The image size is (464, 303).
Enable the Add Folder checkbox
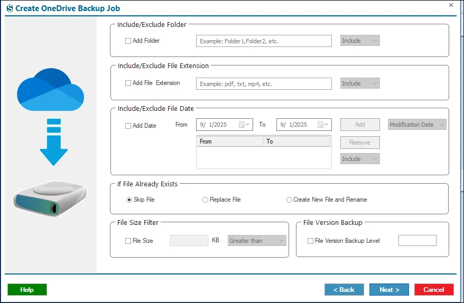(128, 41)
